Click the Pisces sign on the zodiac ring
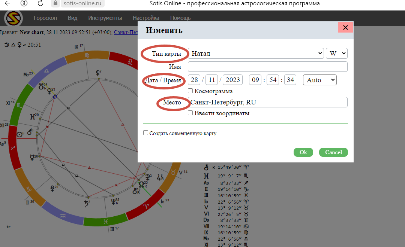The width and height of the screenshot is (405, 247). pyautogui.click(x=106, y=222)
